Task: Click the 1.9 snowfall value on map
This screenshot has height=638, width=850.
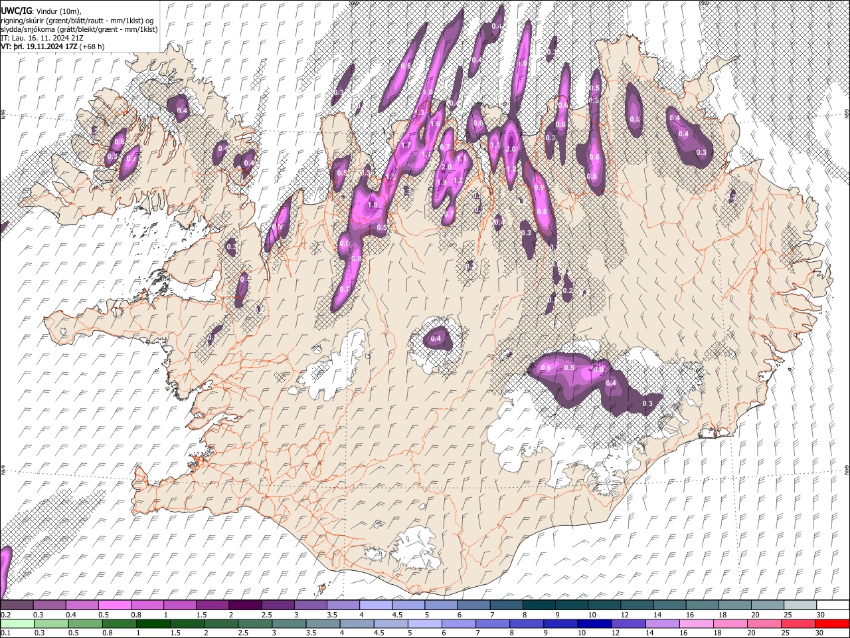Action: (442, 182)
